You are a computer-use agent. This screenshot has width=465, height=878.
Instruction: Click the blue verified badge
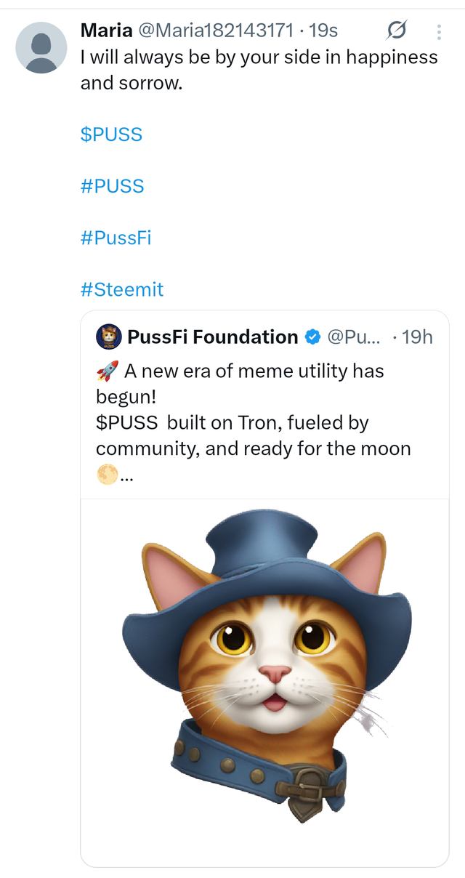[x=312, y=337]
